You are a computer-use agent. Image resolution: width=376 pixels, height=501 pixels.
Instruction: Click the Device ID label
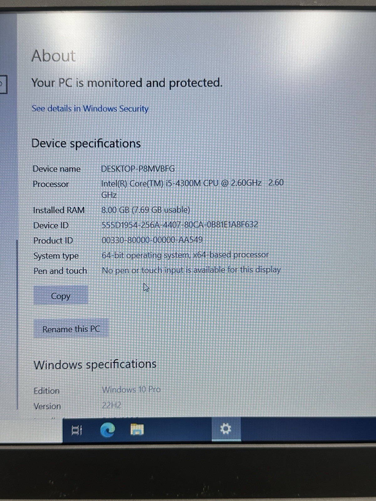[51, 225]
